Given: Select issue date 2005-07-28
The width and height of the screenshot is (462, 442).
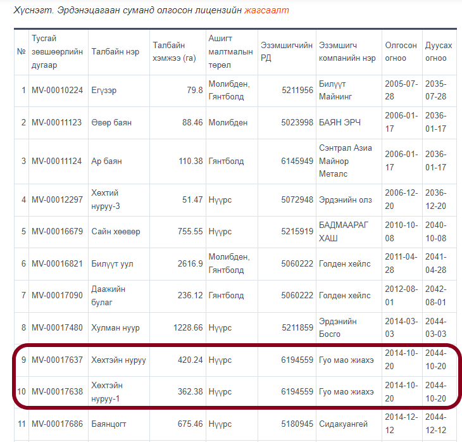Looking at the screenshot, I should (x=401, y=90).
